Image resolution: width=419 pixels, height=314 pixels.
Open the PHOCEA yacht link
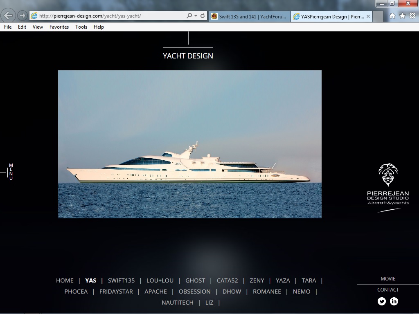pos(76,292)
